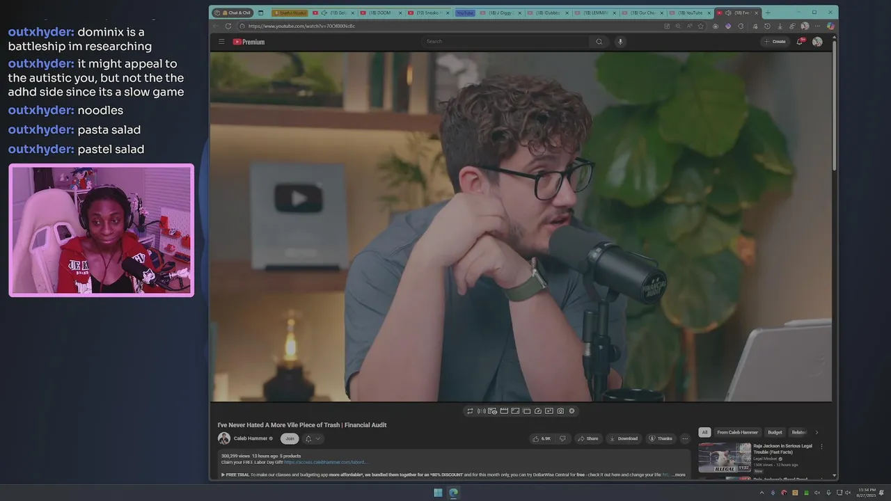Select the All filter chip
The width and height of the screenshot is (891, 501).
point(704,432)
